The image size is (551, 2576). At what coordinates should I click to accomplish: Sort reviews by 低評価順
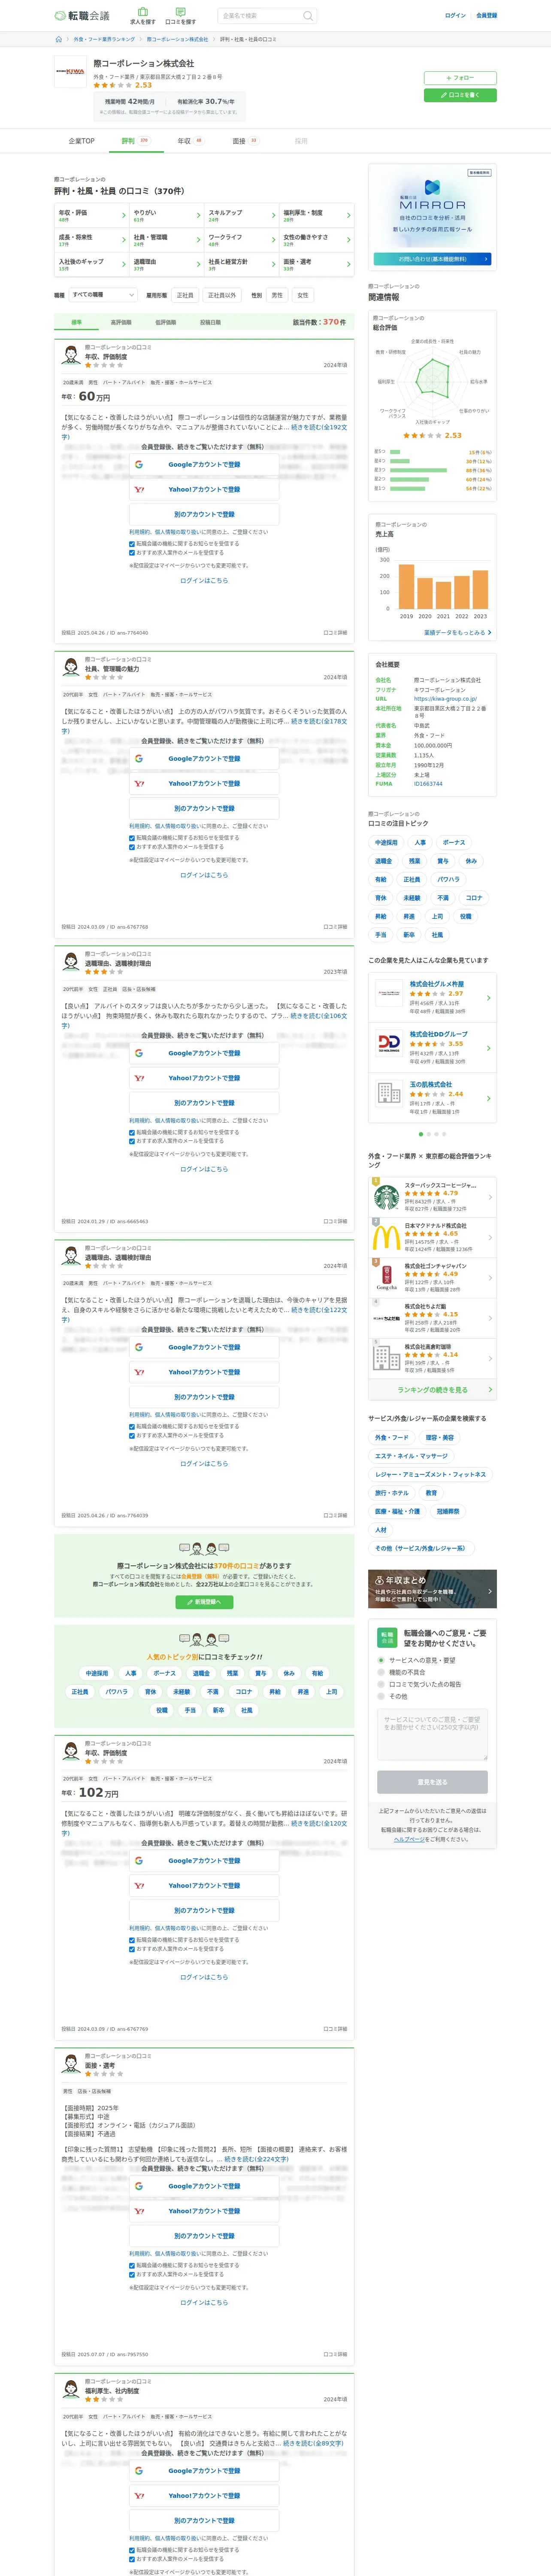click(165, 322)
